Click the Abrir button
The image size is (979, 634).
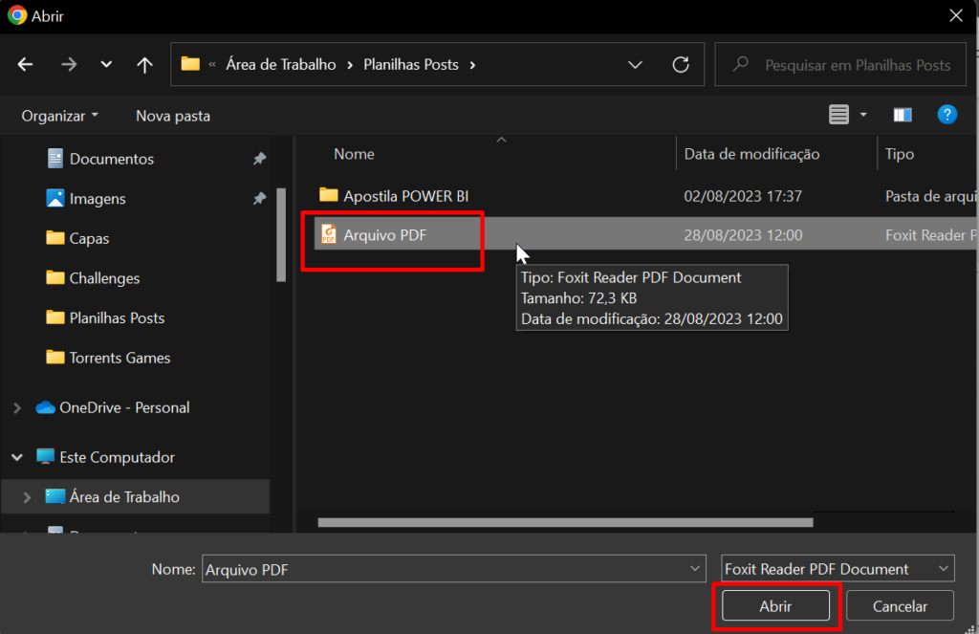click(x=775, y=605)
